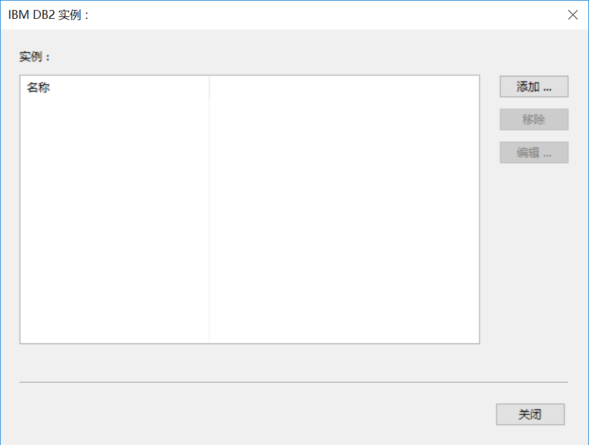Close the window using the X icon
This screenshot has width=589, height=445.
tap(573, 14)
